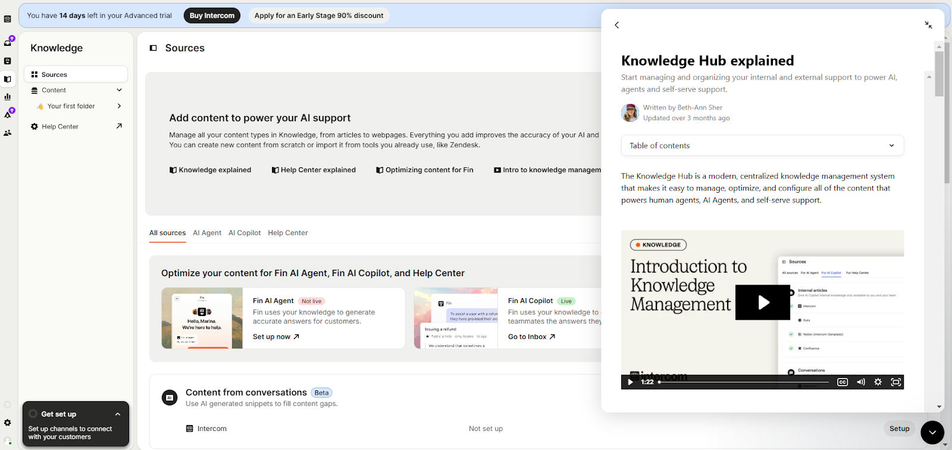Click the Beta badge beside Content from conversations
This screenshot has width=952, height=450.
(322, 393)
